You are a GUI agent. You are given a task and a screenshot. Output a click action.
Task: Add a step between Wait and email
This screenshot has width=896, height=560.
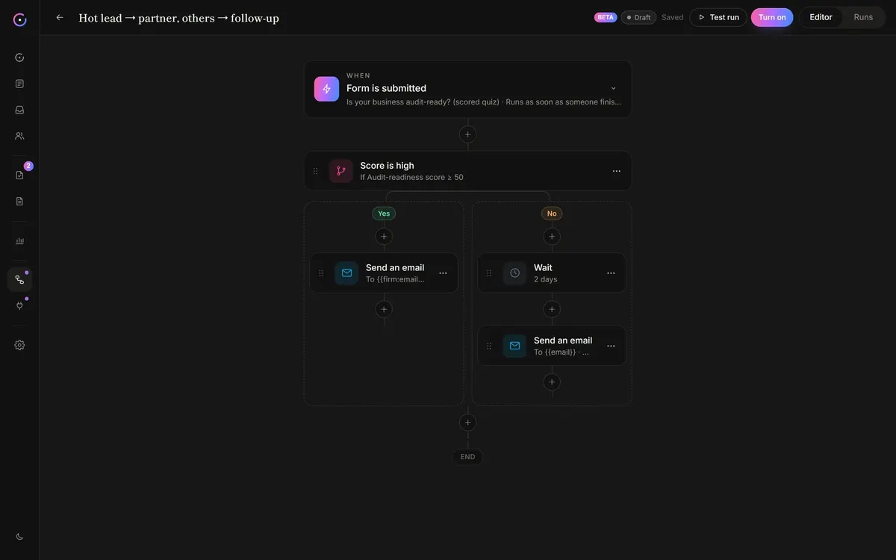click(552, 309)
